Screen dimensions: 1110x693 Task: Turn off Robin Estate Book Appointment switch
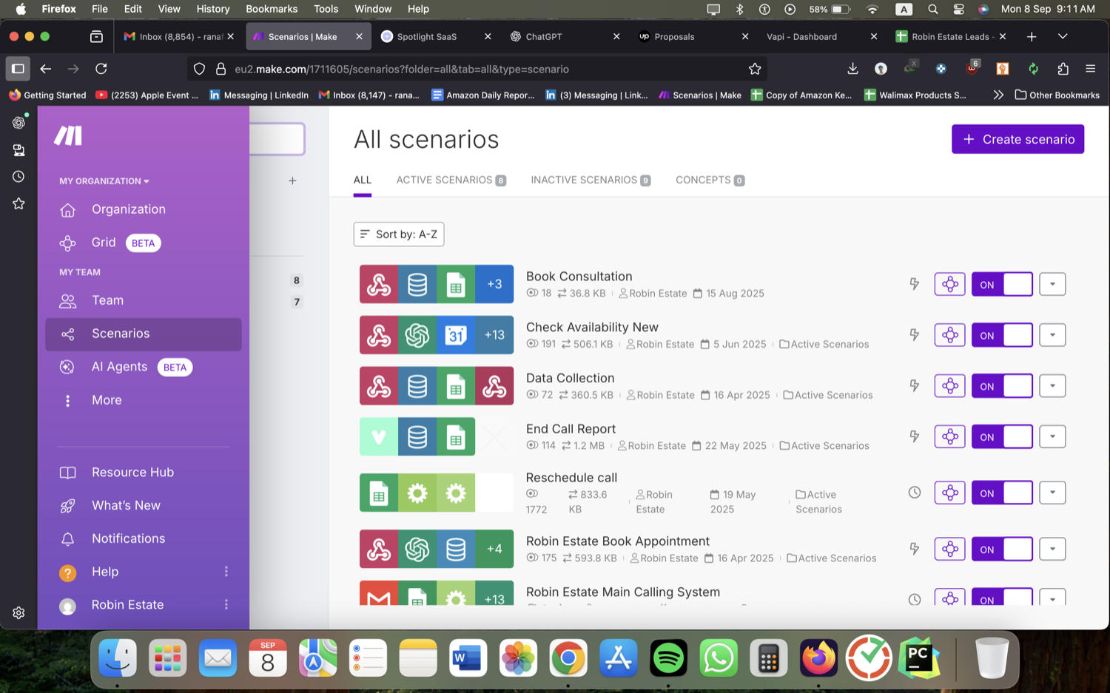(1002, 549)
